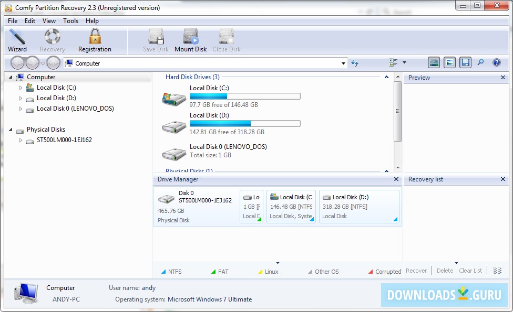Go forward with the Forward navigation button
Screen dimensions: 513x312
[33, 63]
